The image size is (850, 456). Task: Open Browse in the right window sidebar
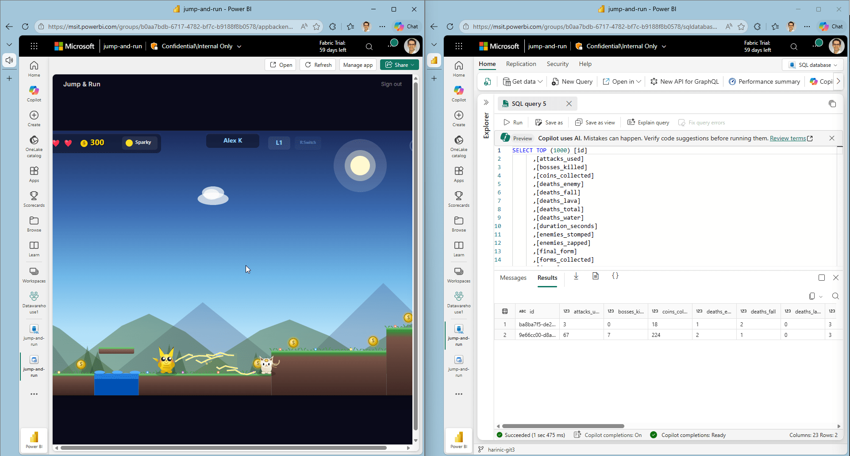[459, 224]
